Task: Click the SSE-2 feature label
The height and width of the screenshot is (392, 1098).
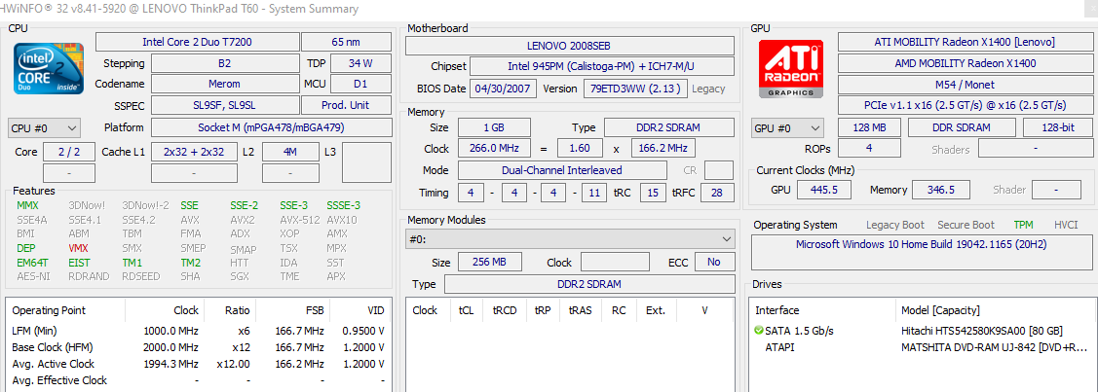Action: pyautogui.click(x=244, y=205)
